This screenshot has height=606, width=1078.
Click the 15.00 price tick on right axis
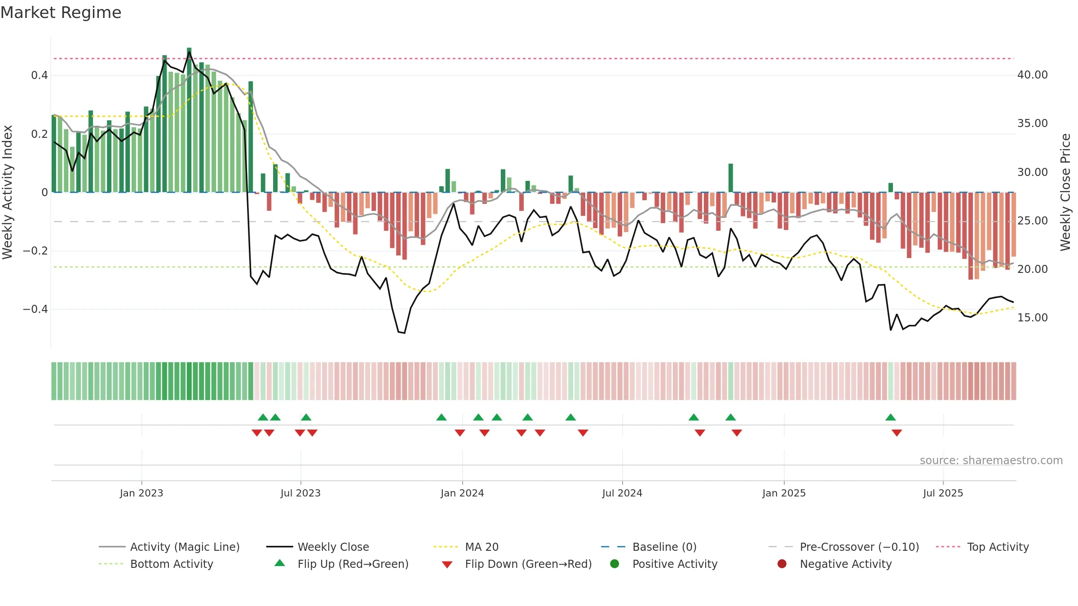tap(1033, 317)
